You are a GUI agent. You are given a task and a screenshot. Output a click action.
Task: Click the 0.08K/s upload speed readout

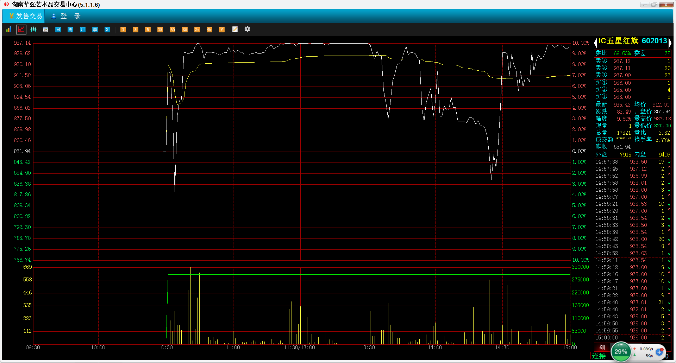[646, 349]
